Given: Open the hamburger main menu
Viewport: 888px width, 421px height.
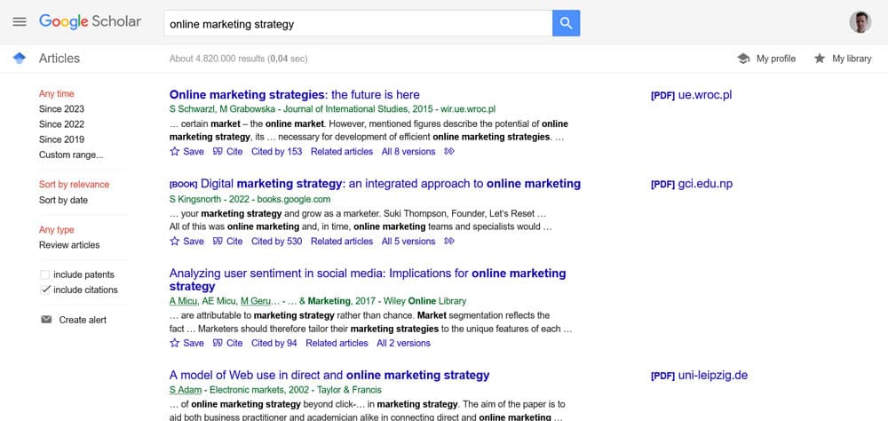Looking at the screenshot, I should 20,22.
